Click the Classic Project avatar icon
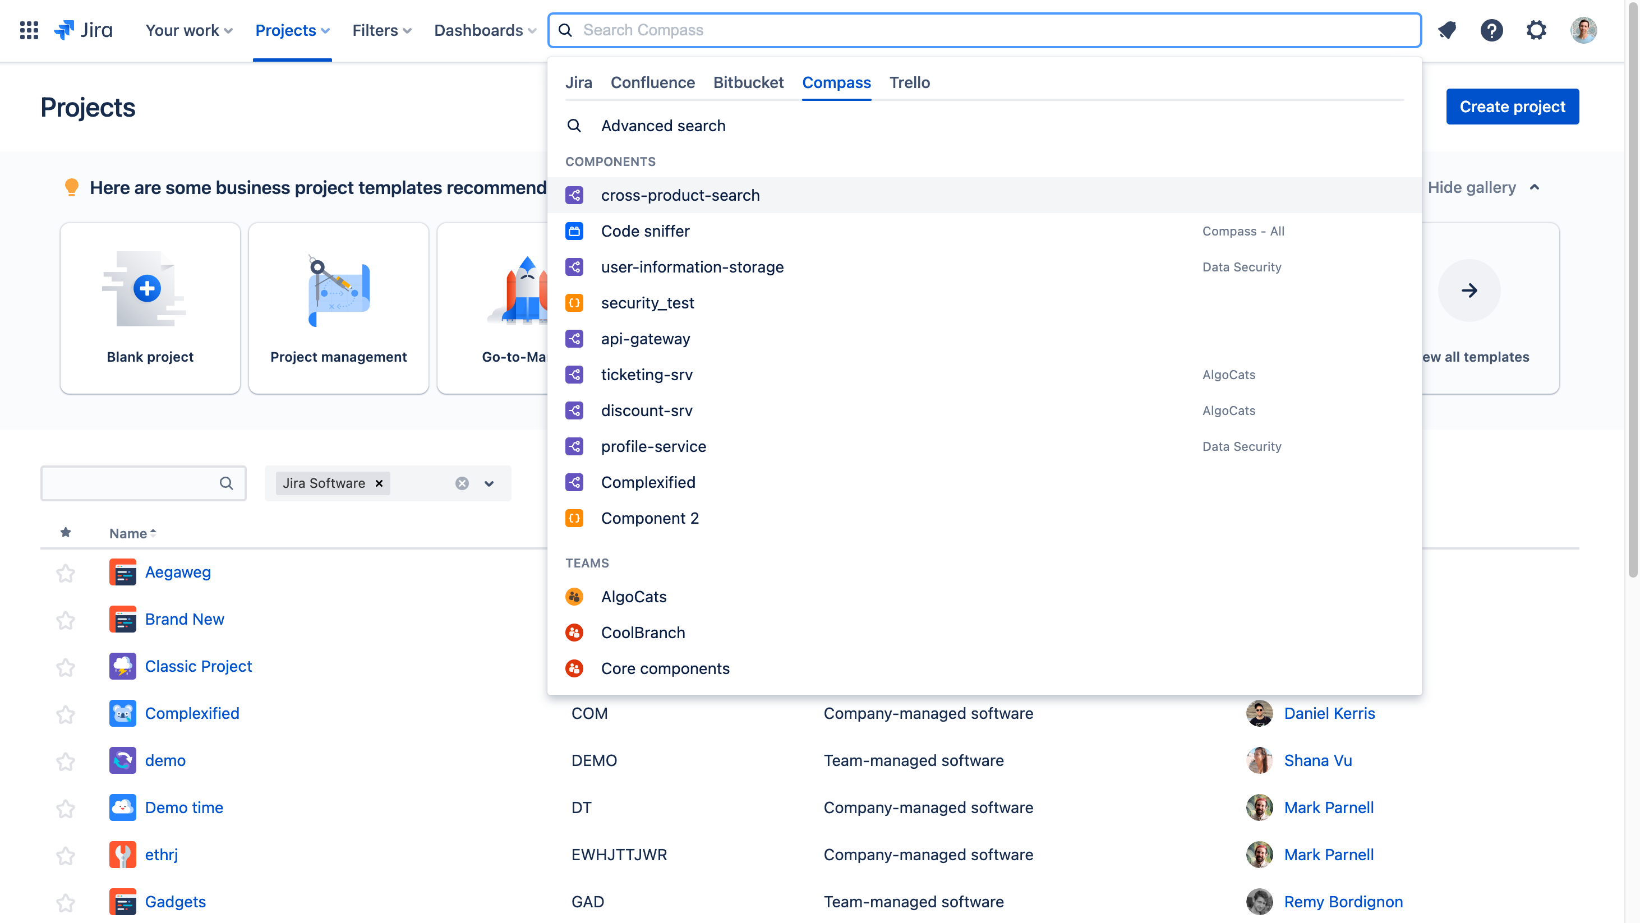 [122, 667]
